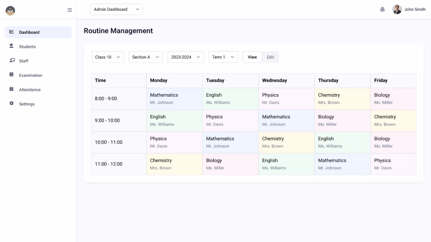Image resolution: width=431 pixels, height=242 pixels.
Task: Click Monday 10:00 Physics cell
Action: click(175, 143)
